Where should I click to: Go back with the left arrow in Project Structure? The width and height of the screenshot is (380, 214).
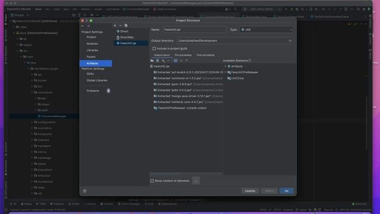83,26
